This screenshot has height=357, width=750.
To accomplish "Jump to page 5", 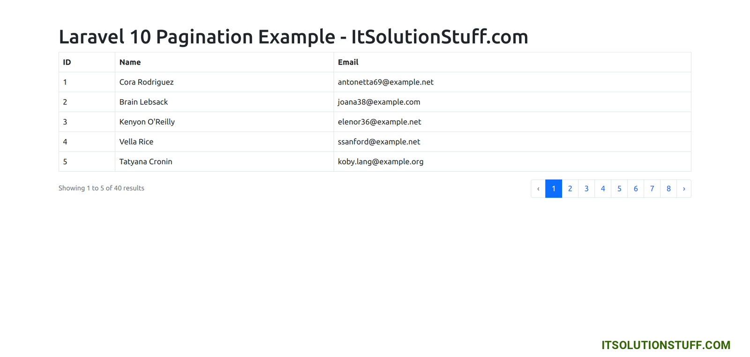I will coord(619,189).
